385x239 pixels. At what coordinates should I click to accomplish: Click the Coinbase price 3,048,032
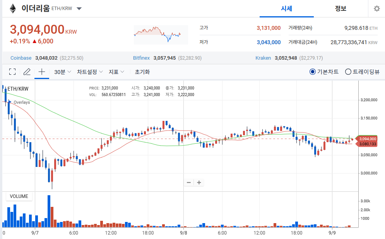(46, 58)
